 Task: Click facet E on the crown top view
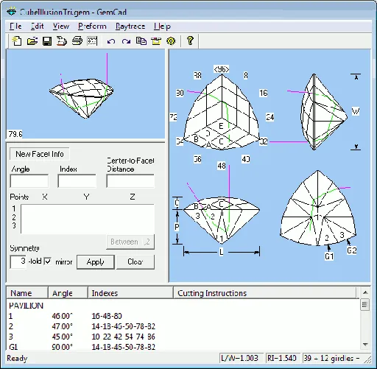[221, 126]
